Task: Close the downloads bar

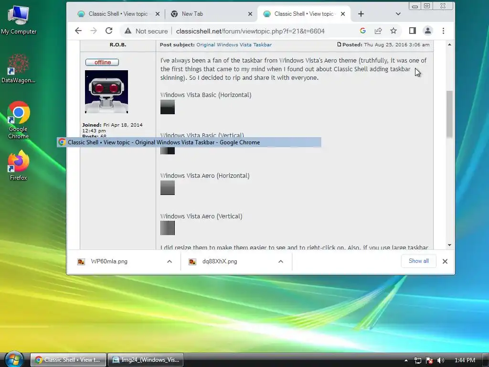Action: (445, 261)
